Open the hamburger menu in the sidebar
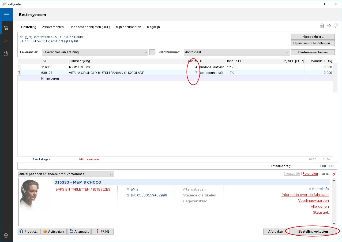 [x=6, y=15]
